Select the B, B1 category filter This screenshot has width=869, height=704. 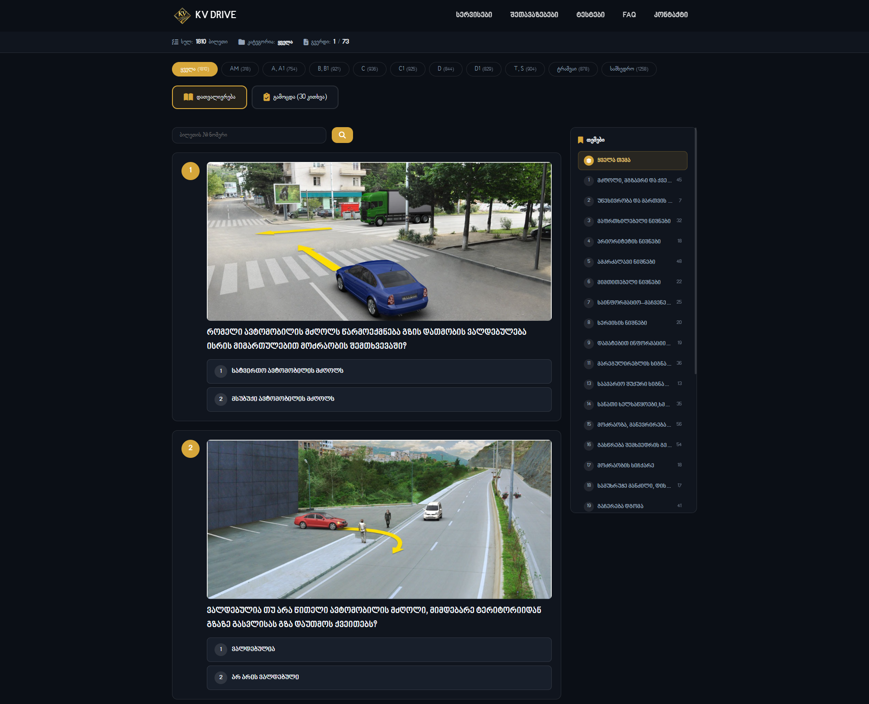(329, 69)
